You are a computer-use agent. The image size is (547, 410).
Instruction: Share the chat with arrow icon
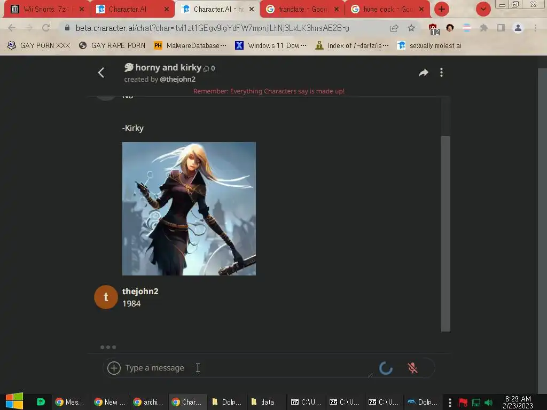pos(424,73)
